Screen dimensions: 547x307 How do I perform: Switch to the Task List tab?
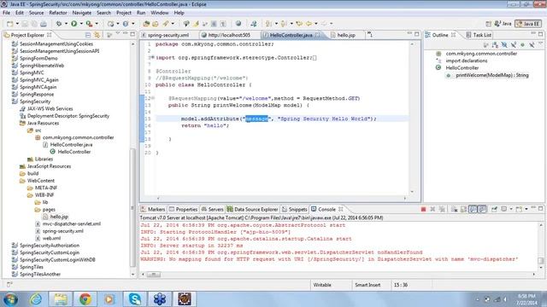[x=479, y=35]
